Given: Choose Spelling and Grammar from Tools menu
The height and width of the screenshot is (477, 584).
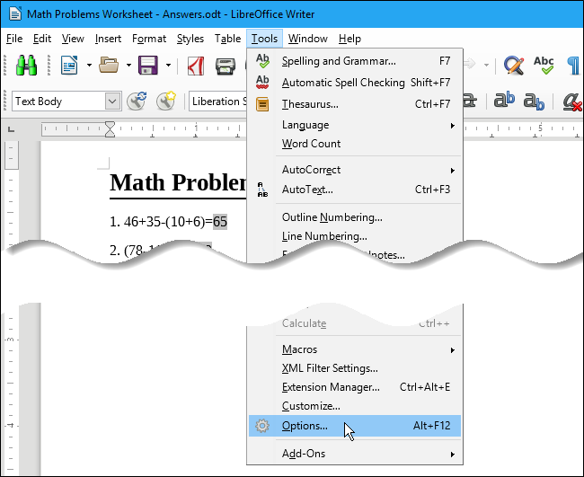Looking at the screenshot, I should 354,61.
